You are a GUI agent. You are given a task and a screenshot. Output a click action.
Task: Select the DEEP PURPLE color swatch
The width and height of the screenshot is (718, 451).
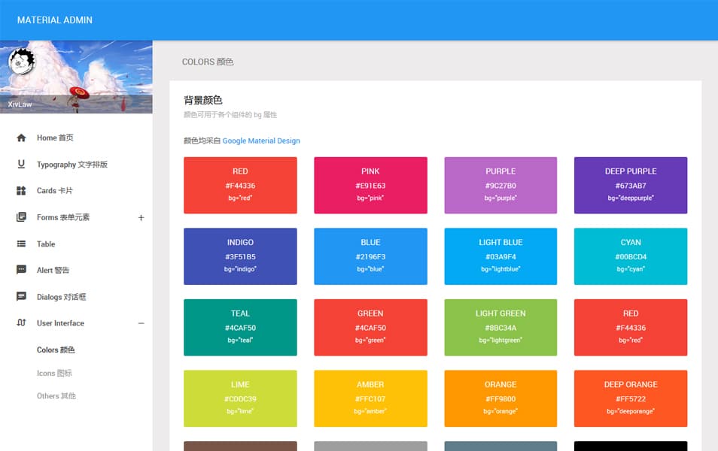(x=631, y=185)
